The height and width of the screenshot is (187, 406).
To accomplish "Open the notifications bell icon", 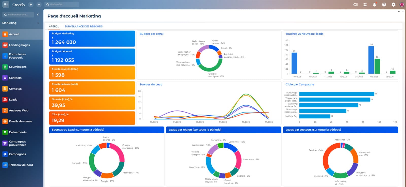I will tap(374, 5).
